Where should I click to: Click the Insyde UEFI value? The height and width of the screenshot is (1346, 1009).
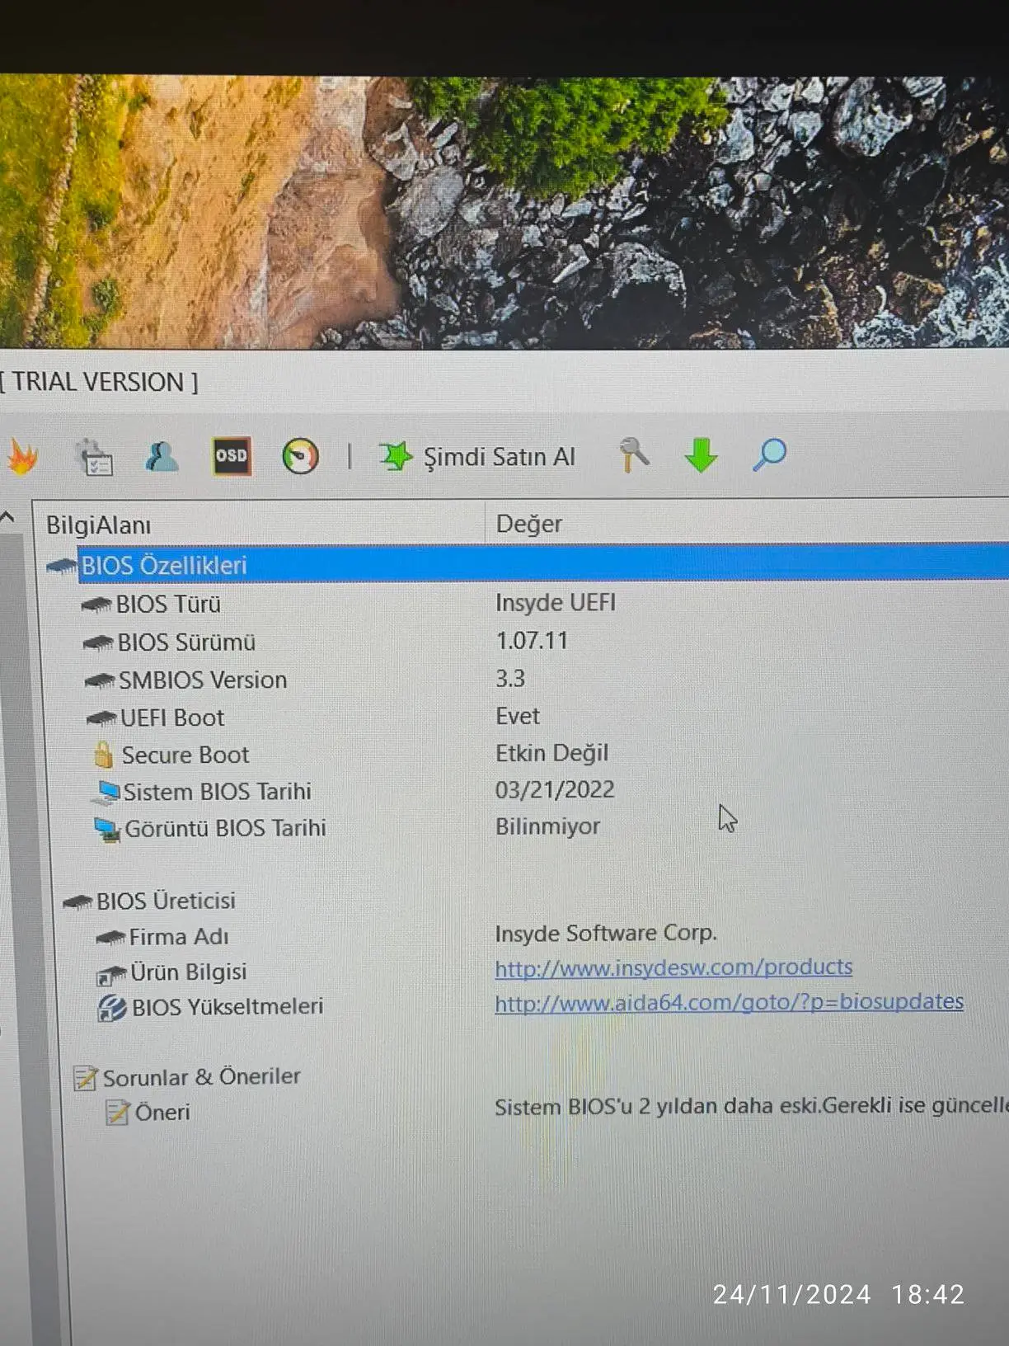coord(556,602)
